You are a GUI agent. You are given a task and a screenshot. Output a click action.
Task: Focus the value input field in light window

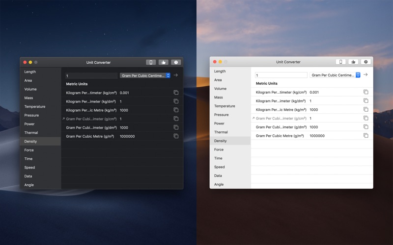tap(281, 75)
